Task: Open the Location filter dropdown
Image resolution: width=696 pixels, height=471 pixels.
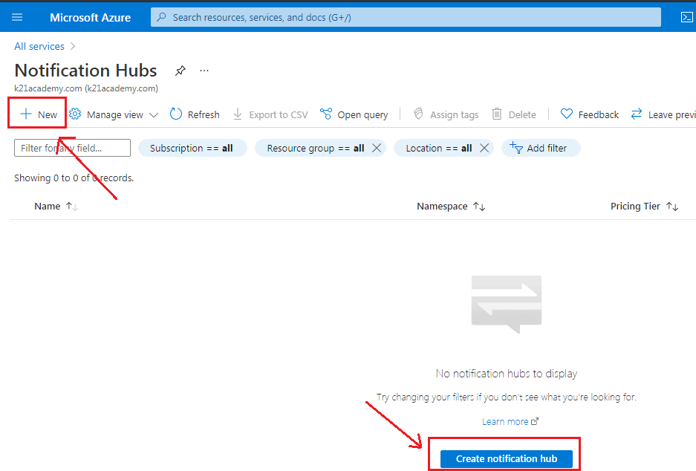Action: 438,148
